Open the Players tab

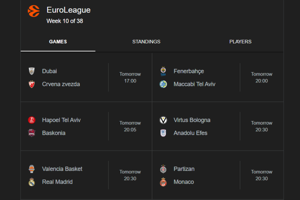click(240, 42)
